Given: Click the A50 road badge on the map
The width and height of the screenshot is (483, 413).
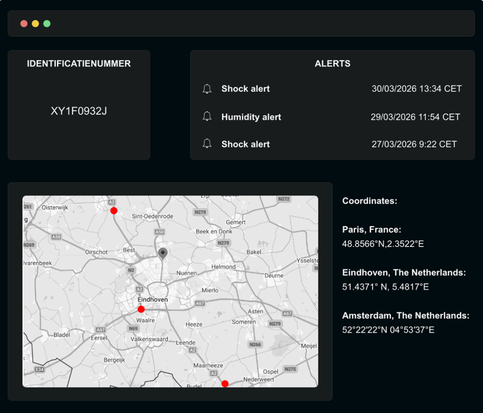Looking at the screenshot, I should point(160,232).
